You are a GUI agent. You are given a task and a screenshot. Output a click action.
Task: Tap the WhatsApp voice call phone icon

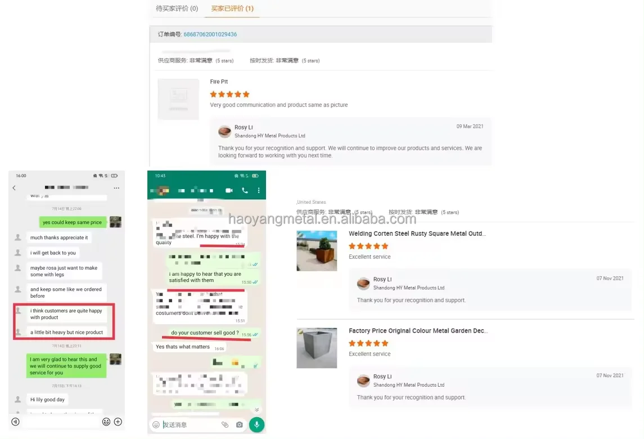click(x=245, y=190)
